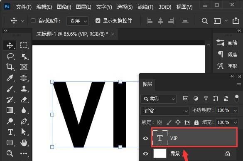Filter layers by shape layer icon
Image resolution: width=243 pixels, height=161 pixels.
point(216,99)
